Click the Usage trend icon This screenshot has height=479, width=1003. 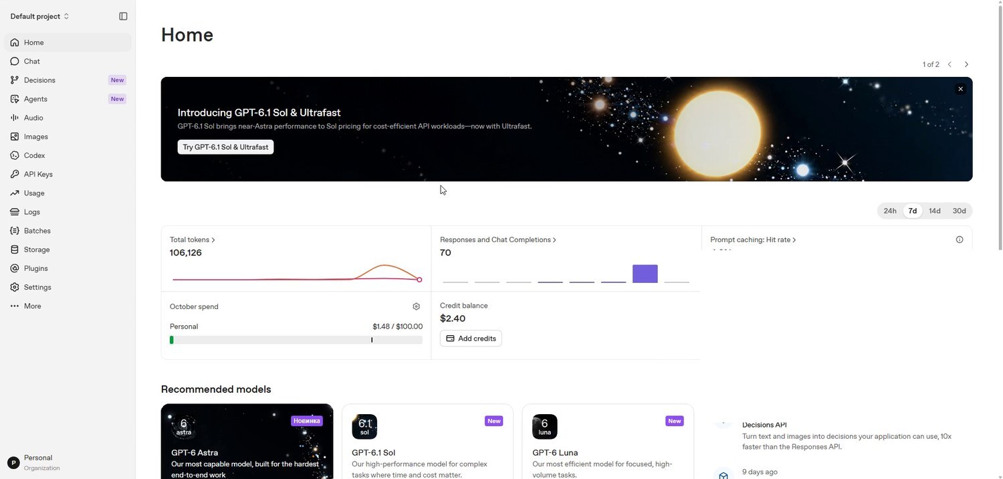coord(15,193)
